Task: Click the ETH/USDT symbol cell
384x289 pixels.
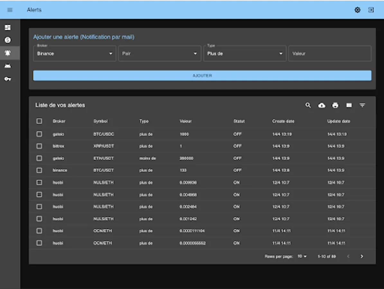Action: coord(103,158)
